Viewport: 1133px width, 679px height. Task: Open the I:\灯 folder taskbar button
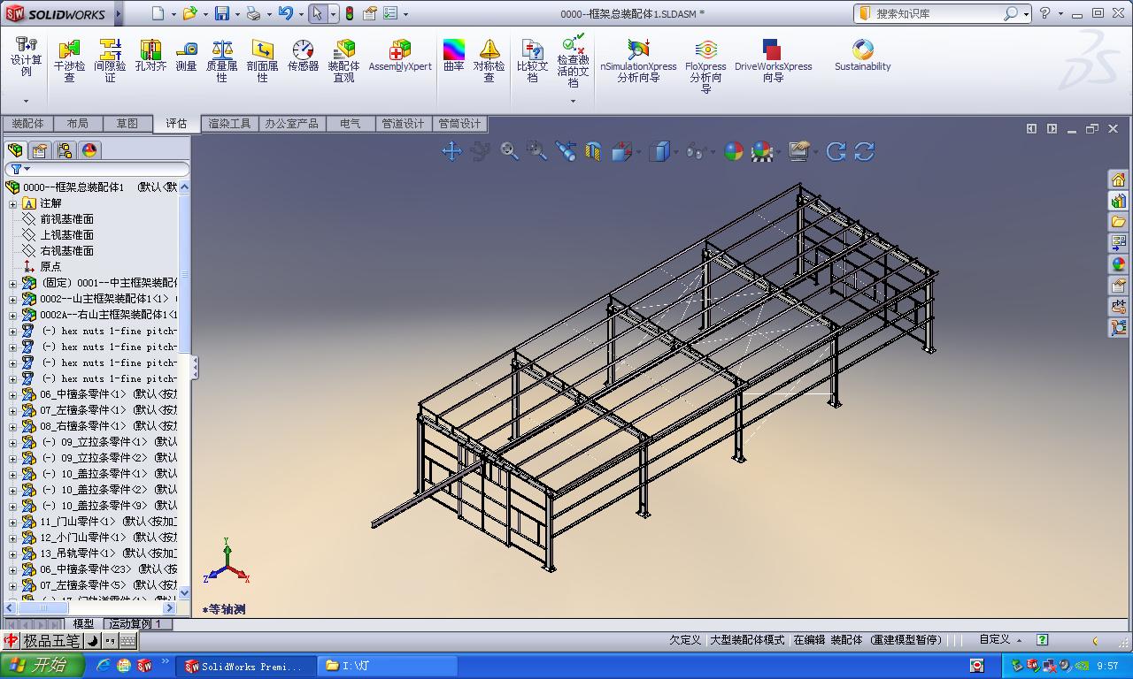click(x=386, y=666)
